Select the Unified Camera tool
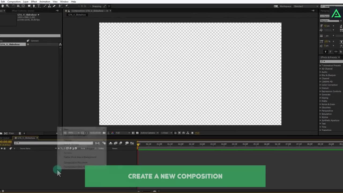Image resolution: width=343 pixels, height=193 pixels. click(18, 6)
